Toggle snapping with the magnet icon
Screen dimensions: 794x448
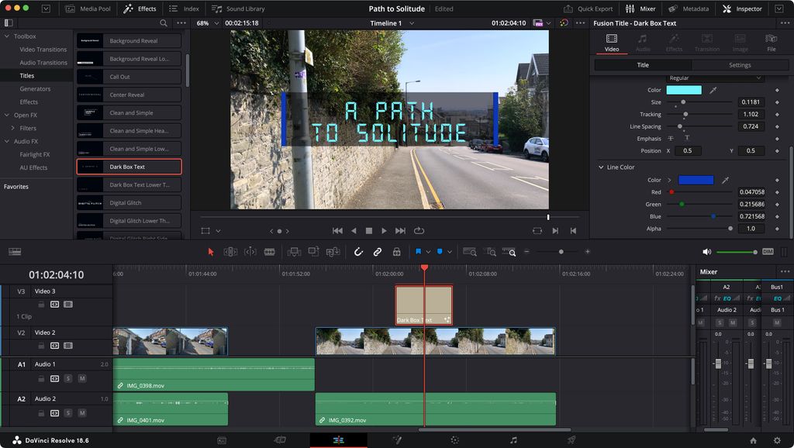[357, 251]
